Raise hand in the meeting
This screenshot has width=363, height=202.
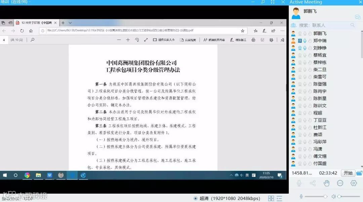tap(326, 183)
